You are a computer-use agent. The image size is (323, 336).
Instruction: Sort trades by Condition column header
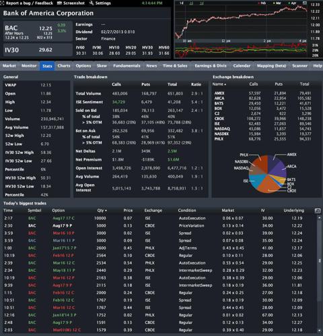pyautogui.click(x=187, y=211)
